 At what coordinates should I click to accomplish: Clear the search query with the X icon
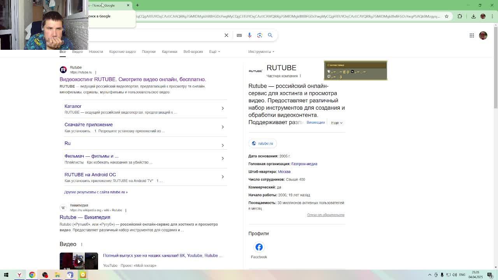tap(226, 35)
